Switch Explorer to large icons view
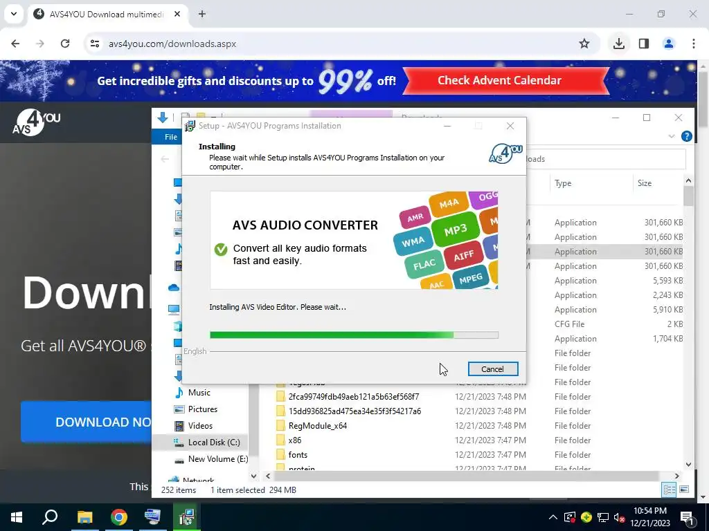The image size is (709, 531). (x=684, y=490)
